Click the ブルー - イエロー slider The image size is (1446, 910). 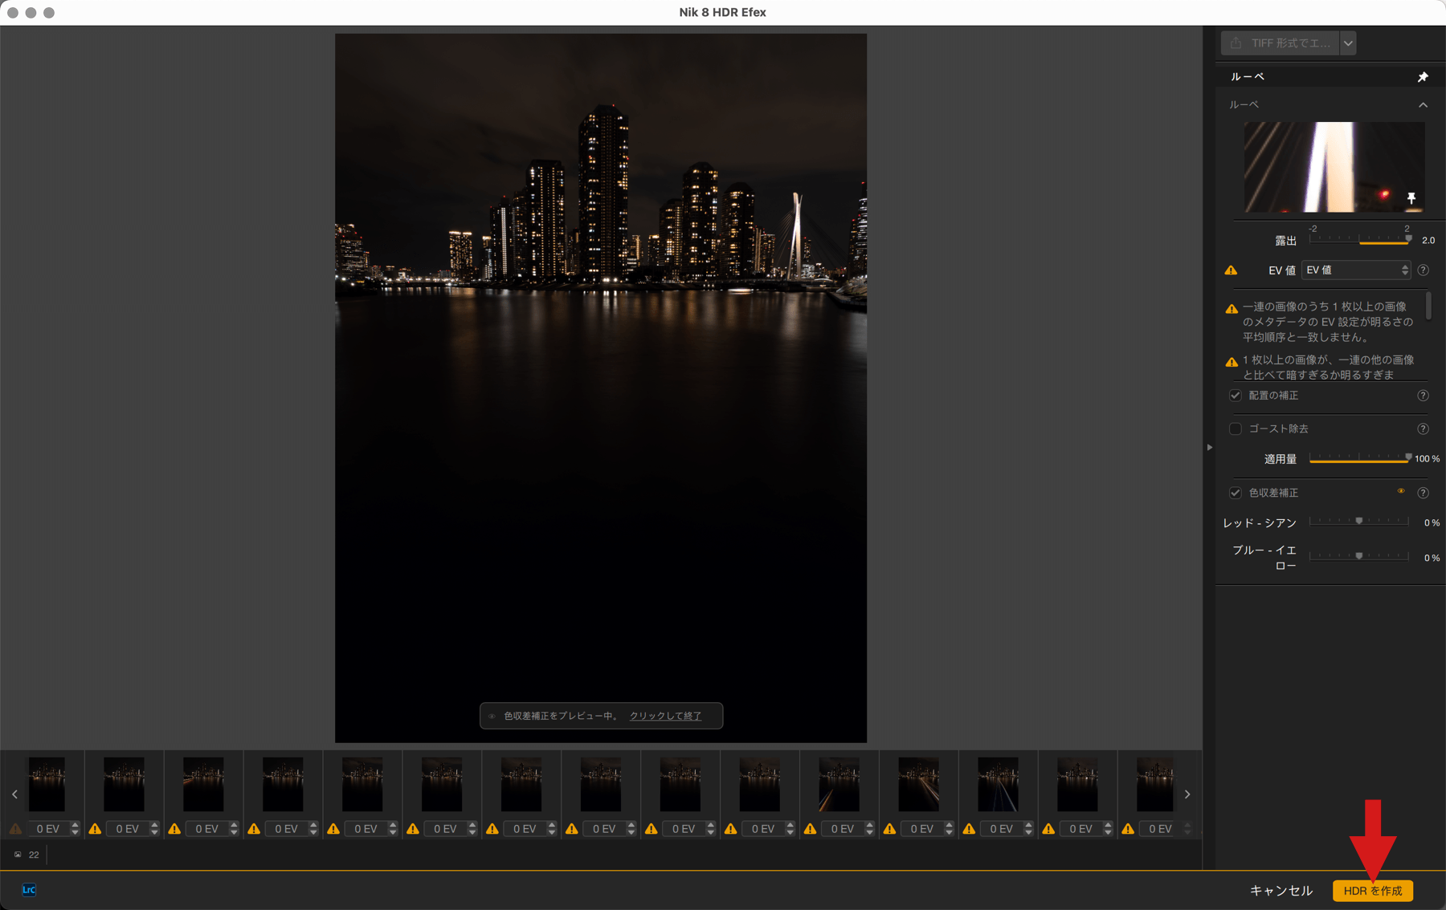tap(1359, 556)
